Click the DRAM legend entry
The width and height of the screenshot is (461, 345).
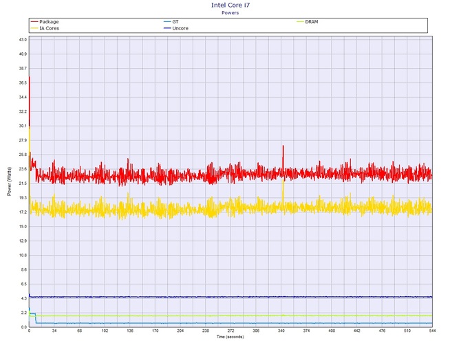coord(308,22)
